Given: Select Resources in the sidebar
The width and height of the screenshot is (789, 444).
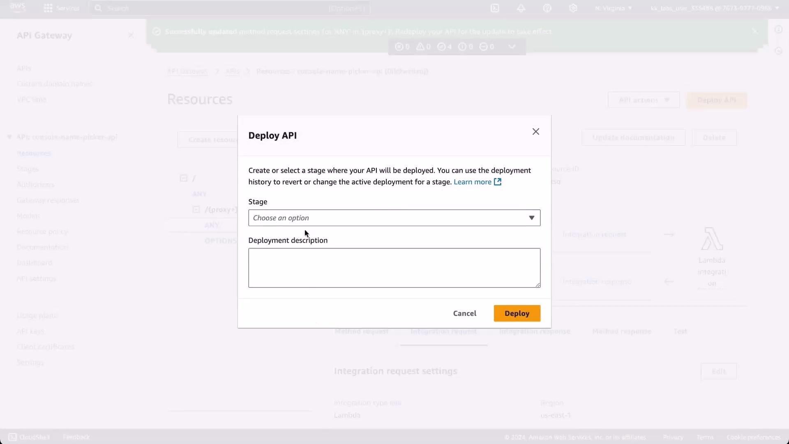Looking at the screenshot, I should pyautogui.click(x=34, y=153).
